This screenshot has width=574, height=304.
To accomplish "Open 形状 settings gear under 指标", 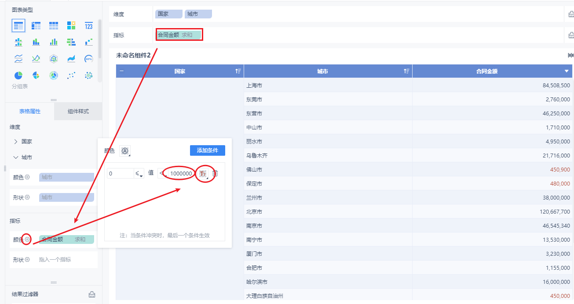I will click(27, 260).
